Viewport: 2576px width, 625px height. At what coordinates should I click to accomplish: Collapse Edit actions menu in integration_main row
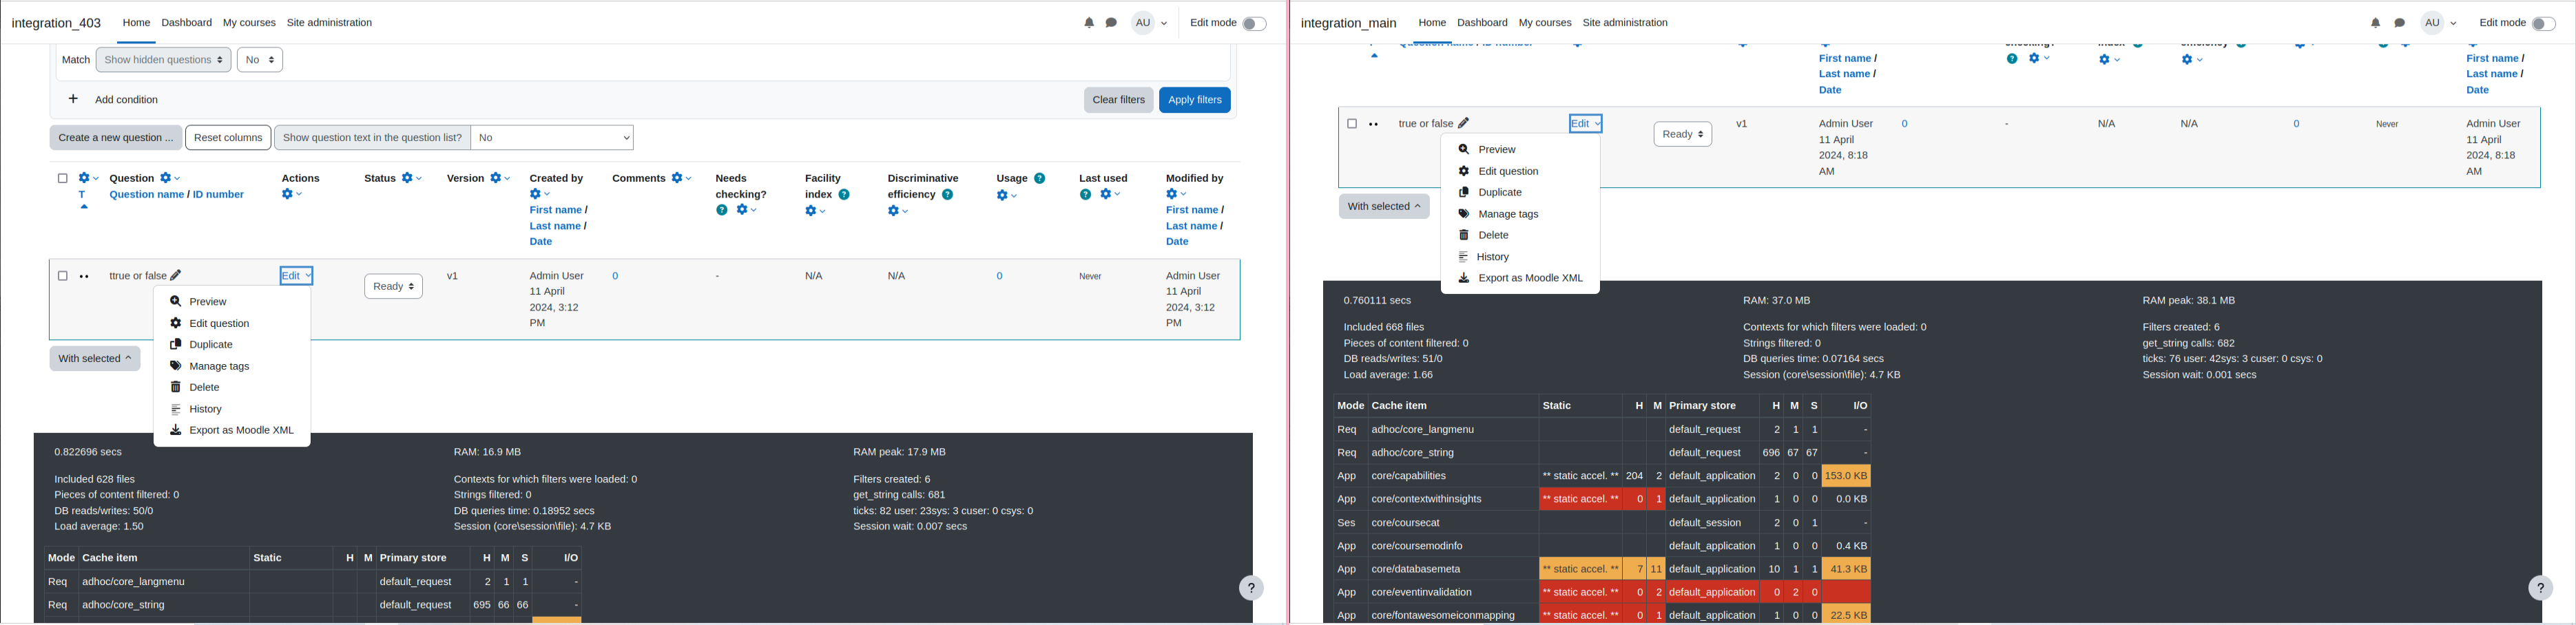(1585, 123)
